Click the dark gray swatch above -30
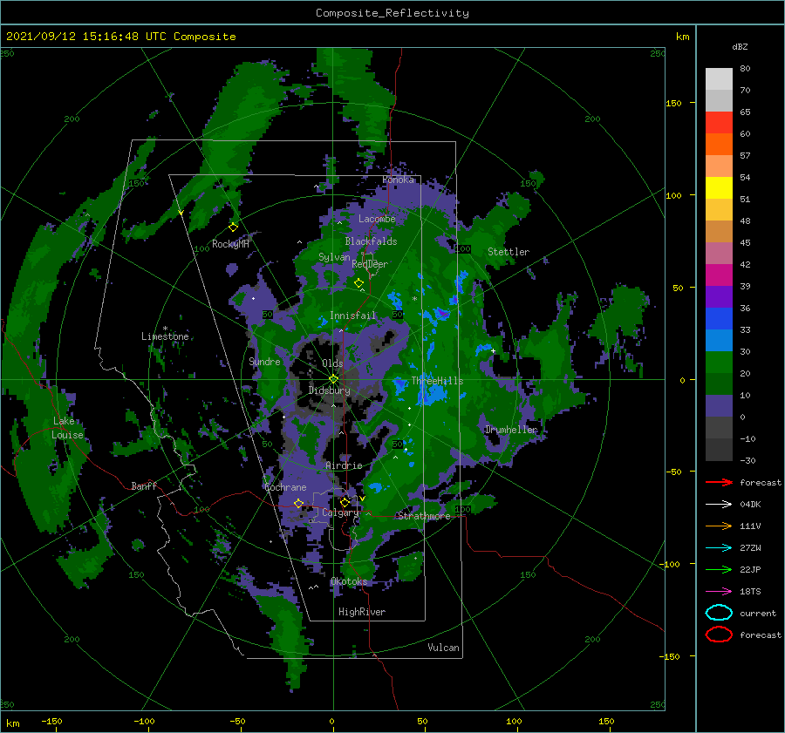This screenshot has width=785, height=733. click(719, 450)
